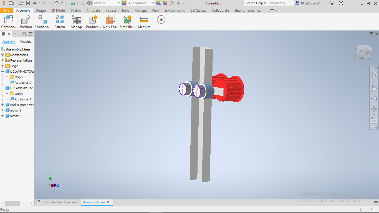Click the ViewCube LEFT face
This screenshot has width=379, height=213.
(361, 51)
